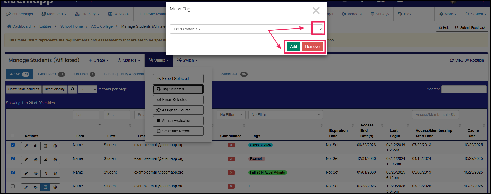The width and height of the screenshot is (491, 194).
Task: Open the Tags No Filter dropdown
Action: [286, 115]
